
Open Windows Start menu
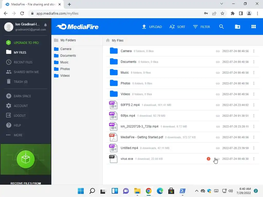(x=81, y=191)
